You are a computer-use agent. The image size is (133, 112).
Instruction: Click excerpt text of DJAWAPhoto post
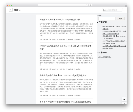[66, 59]
